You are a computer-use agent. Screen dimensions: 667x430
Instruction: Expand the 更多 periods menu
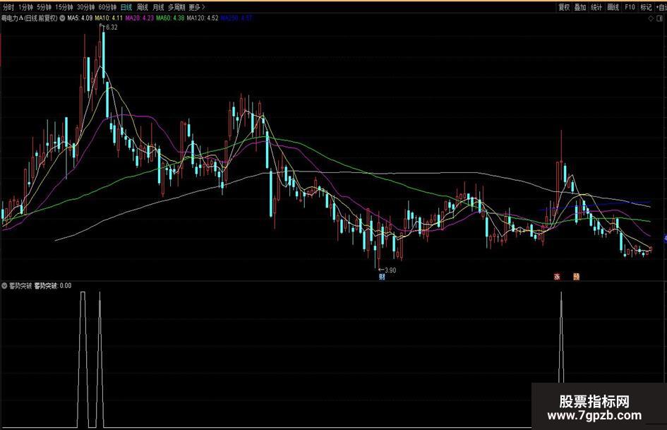pos(196,7)
